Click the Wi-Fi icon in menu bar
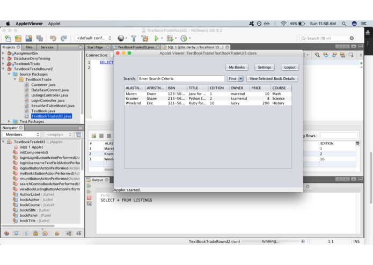Image resolution: width=373 pixels, height=265 pixels. coord(283,24)
